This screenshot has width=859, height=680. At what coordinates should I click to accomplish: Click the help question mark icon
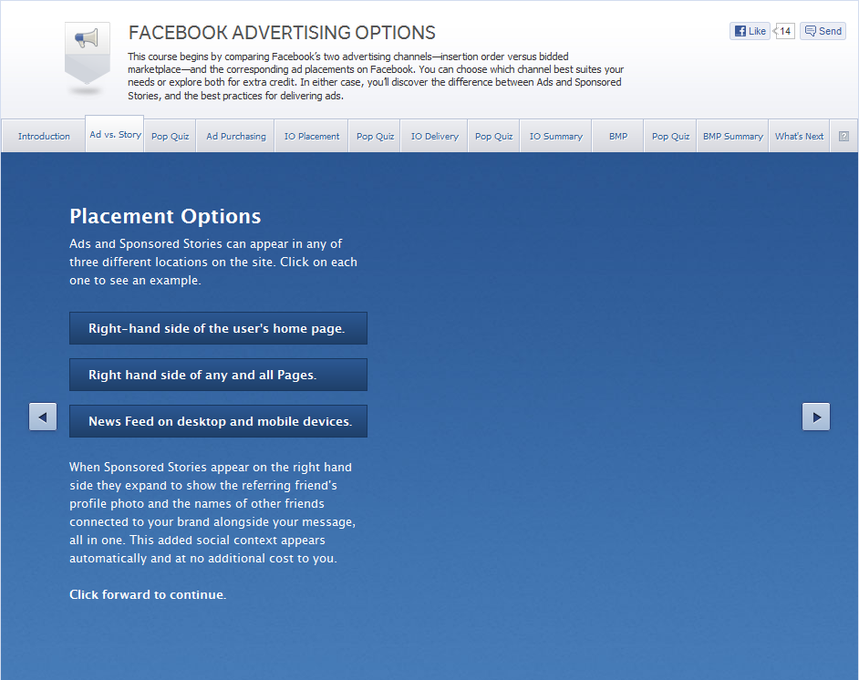tap(843, 137)
